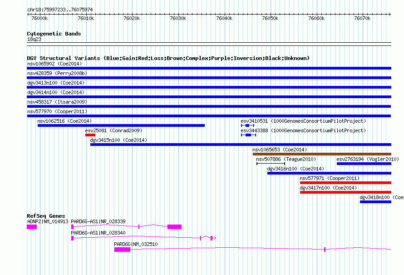Select the black nsv507886 (Teague2010) bar
Viewport: 404px width, 275px height.
coord(271,164)
